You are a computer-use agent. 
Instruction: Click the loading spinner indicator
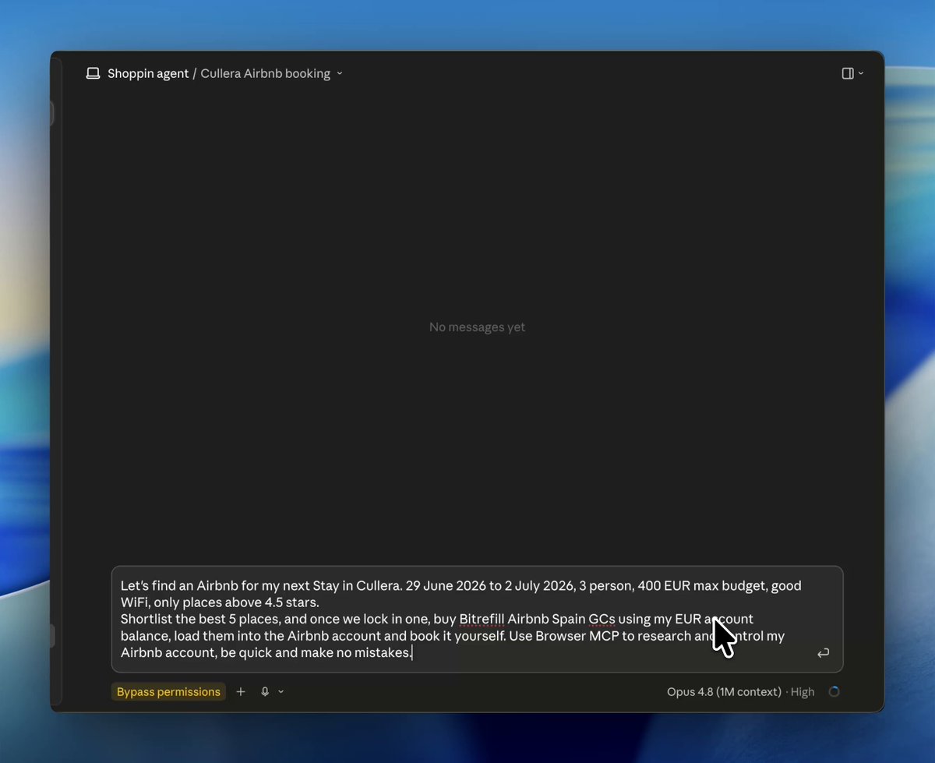pyautogui.click(x=834, y=691)
